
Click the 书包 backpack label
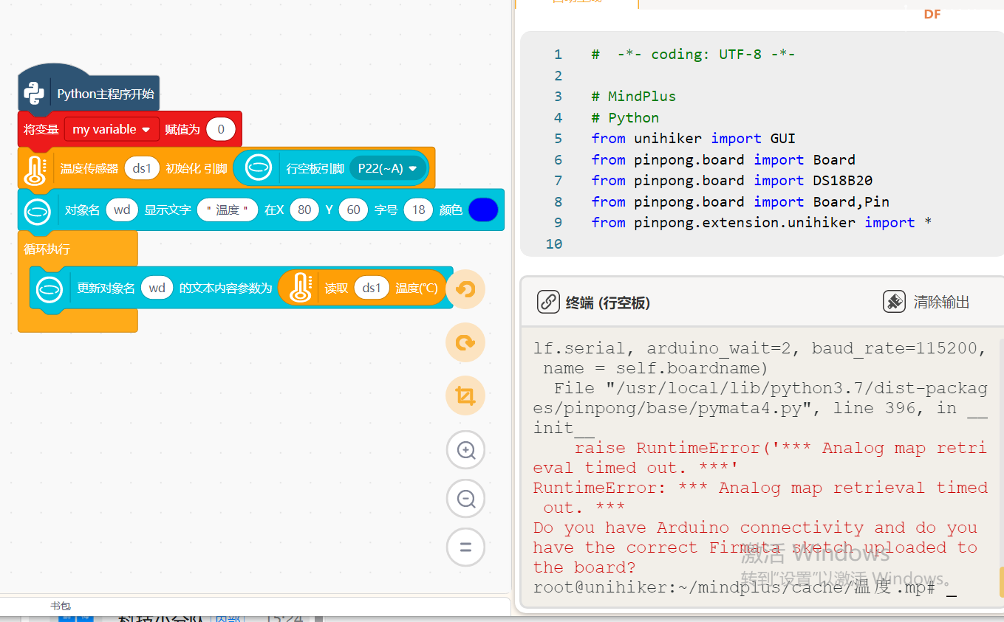coord(61,606)
